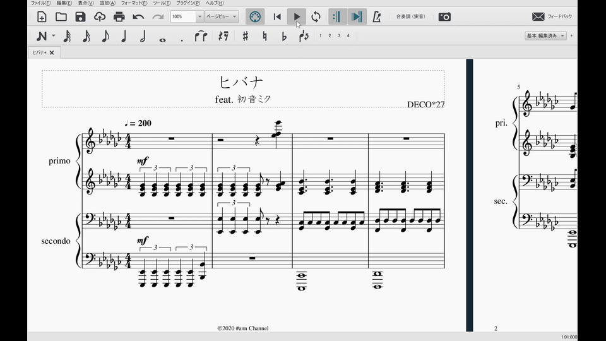Toggle concert pitch 合奏調(実音)

click(x=410, y=16)
